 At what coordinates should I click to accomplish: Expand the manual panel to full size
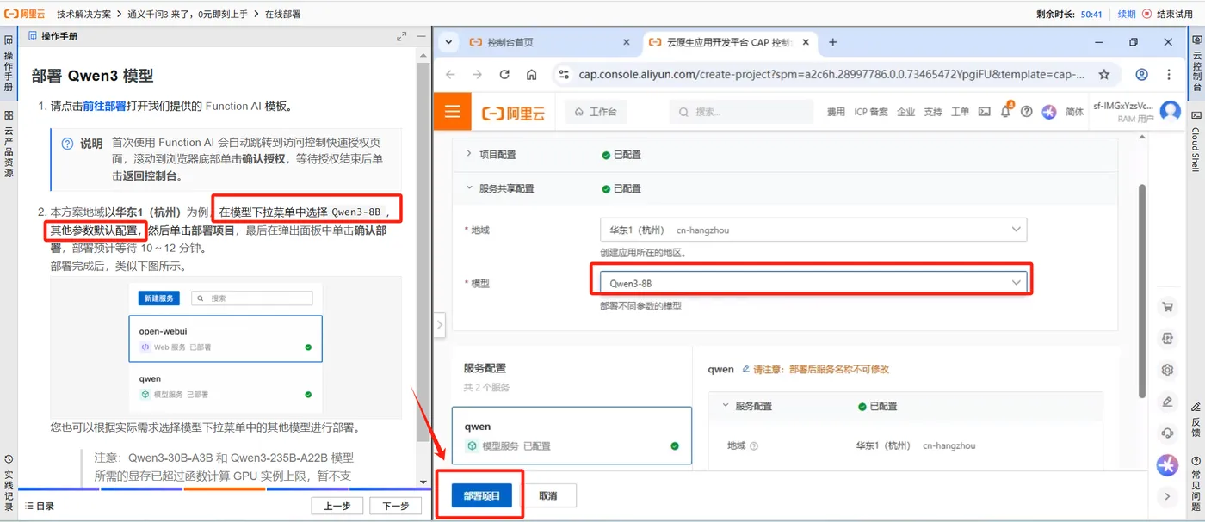click(x=401, y=36)
